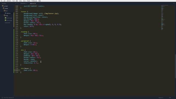Open the View menu
Viewport: 176px width, 99px height.
17,1
